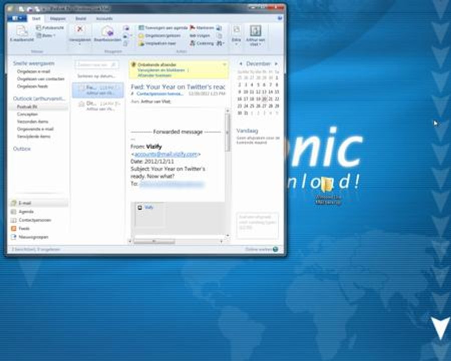The image size is (451, 361).
Task: Open the Codering encoding option
Action: [x=202, y=44]
